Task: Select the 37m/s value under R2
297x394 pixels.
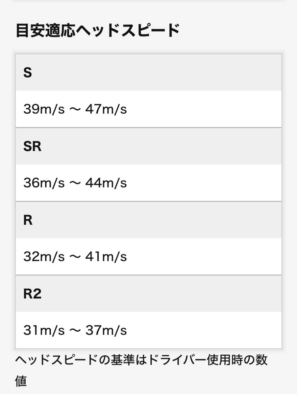Action: tap(106, 330)
